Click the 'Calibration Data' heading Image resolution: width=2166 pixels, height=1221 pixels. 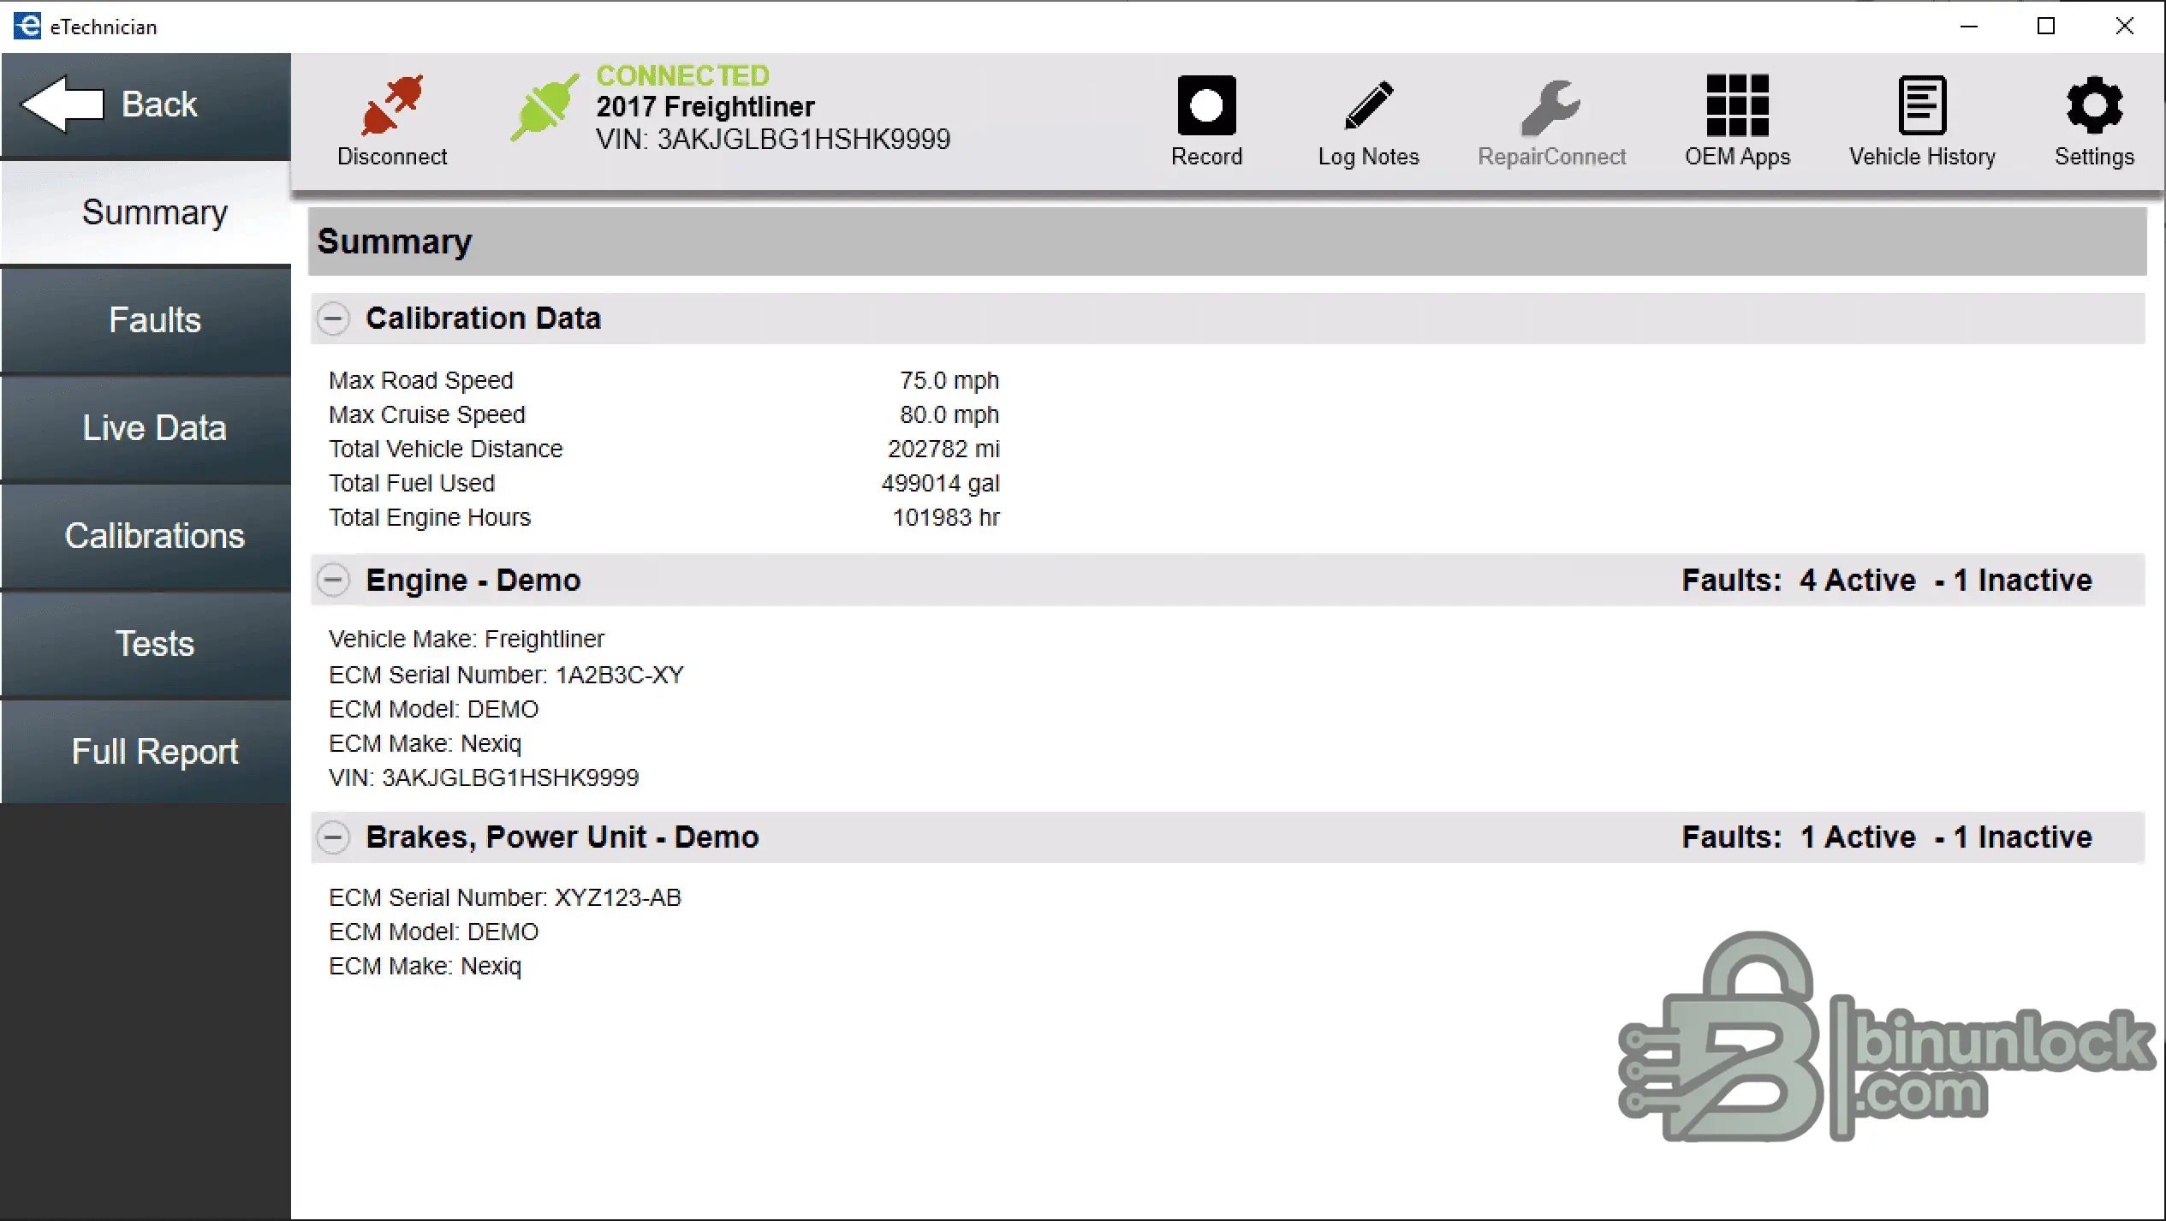coord(483,319)
